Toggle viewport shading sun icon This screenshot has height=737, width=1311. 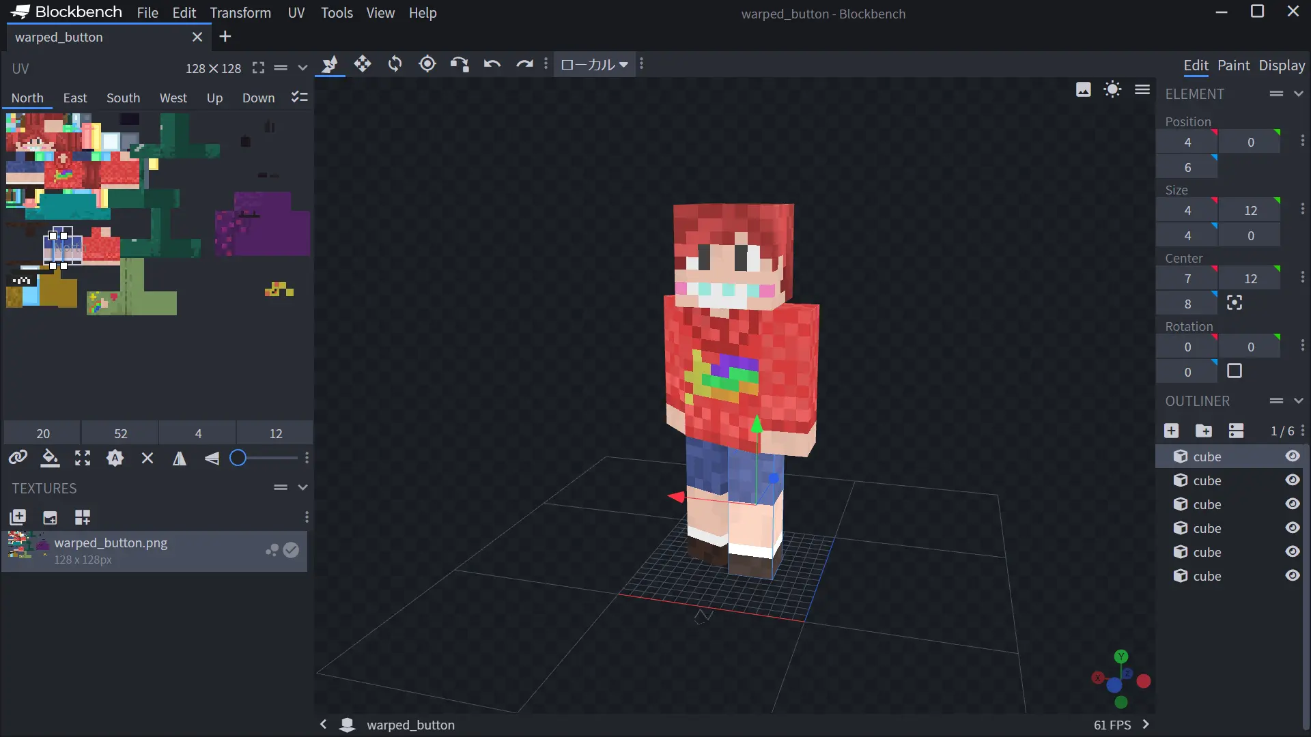(1112, 89)
